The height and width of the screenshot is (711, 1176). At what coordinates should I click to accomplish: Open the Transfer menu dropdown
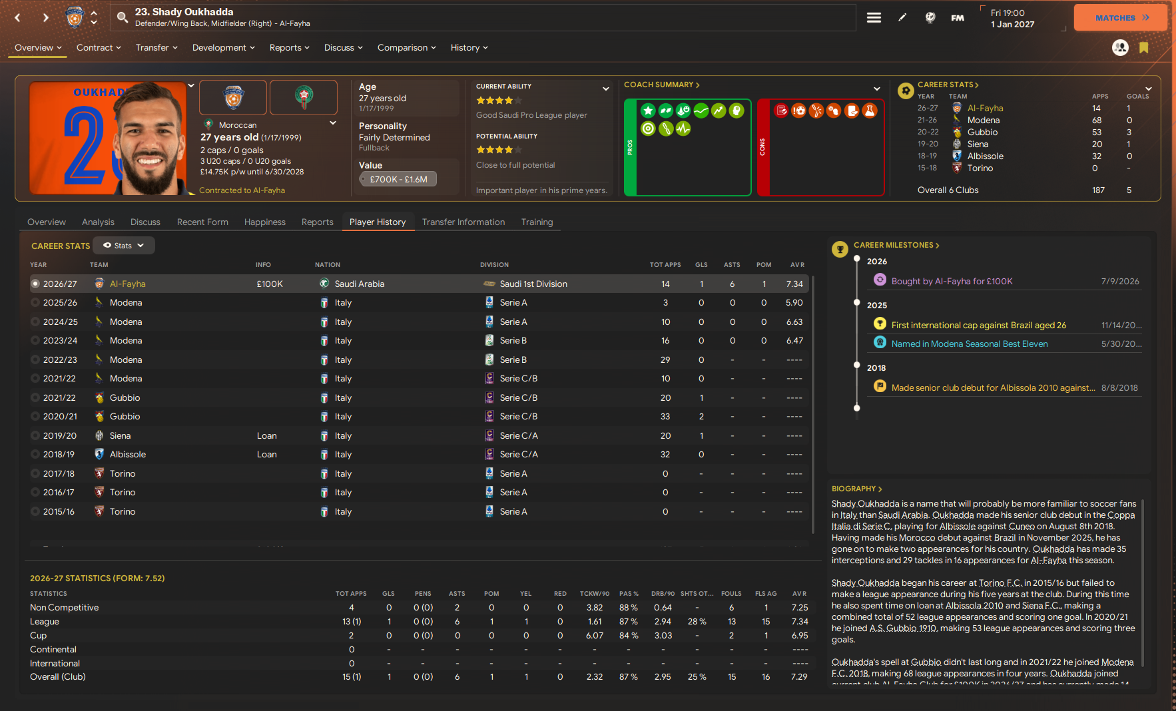[156, 48]
